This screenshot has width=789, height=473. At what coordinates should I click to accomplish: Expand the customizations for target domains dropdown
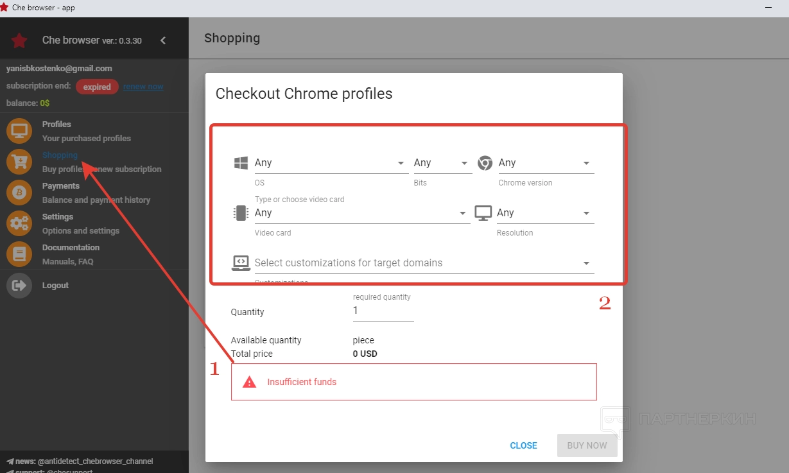[424, 263]
